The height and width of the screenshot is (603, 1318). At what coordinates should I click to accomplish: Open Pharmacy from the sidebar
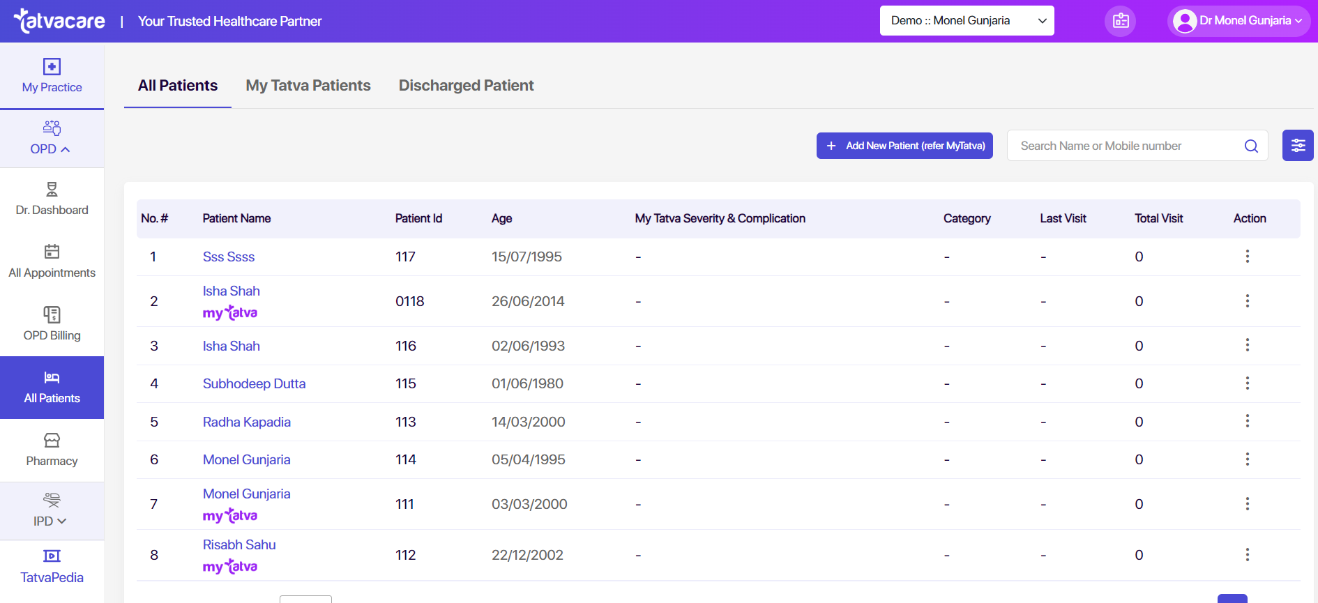pyautogui.click(x=52, y=450)
